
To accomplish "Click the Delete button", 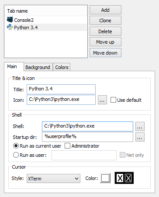I will 105,31.
